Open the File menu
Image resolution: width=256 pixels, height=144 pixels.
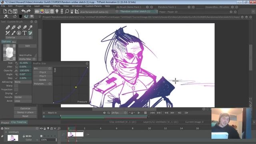[x=3, y=6]
